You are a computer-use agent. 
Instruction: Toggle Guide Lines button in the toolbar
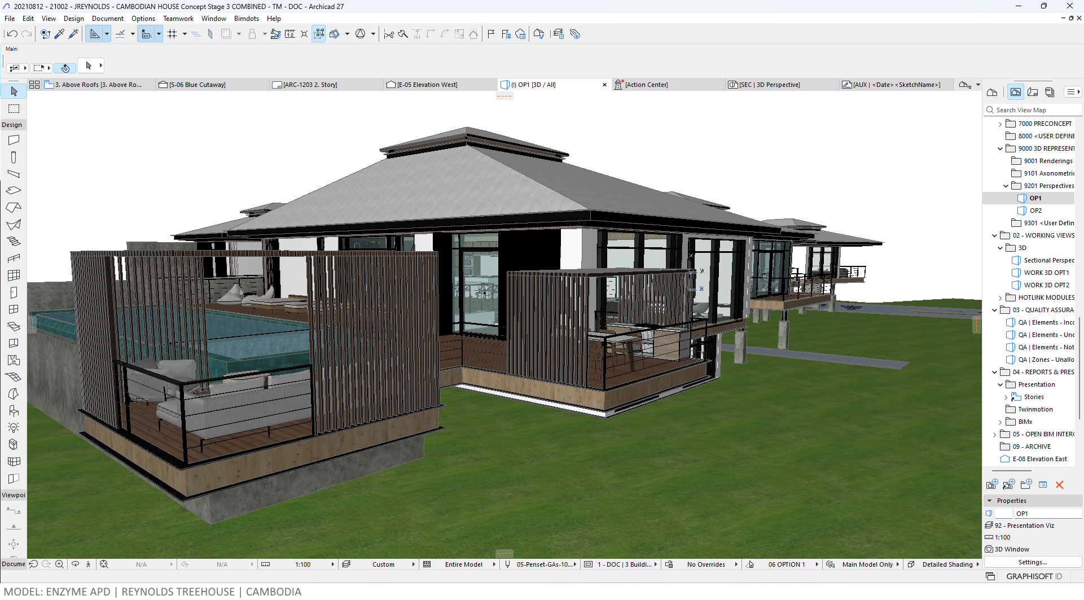pyautogui.click(x=120, y=34)
